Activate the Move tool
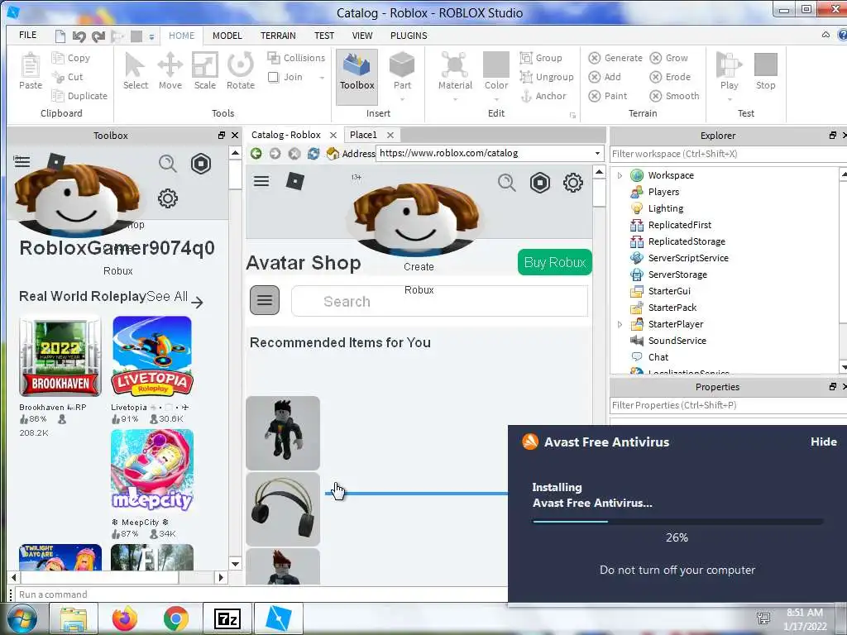847x635 pixels. [170, 71]
